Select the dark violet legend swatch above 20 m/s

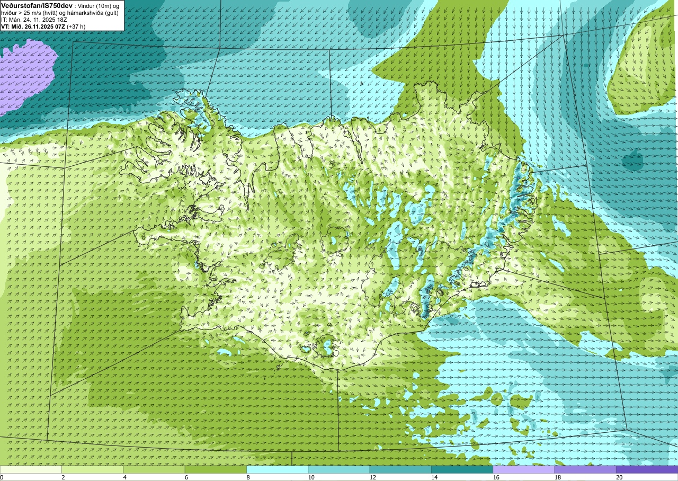pyautogui.click(x=647, y=469)
